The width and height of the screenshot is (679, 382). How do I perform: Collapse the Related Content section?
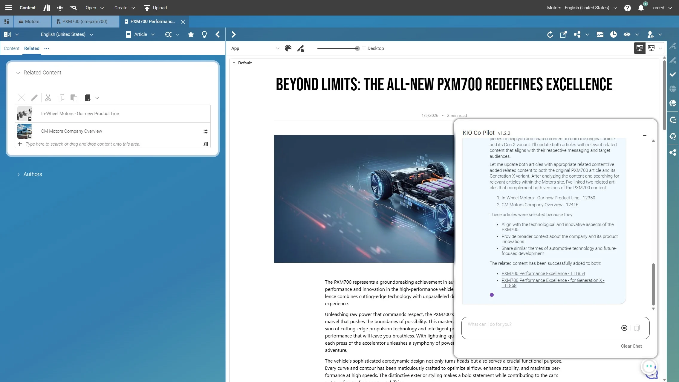coord(18,73)
